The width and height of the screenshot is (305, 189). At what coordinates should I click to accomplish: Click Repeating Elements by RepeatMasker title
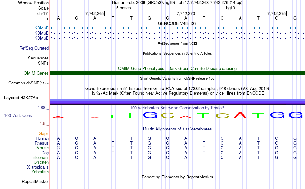point(177,177)
